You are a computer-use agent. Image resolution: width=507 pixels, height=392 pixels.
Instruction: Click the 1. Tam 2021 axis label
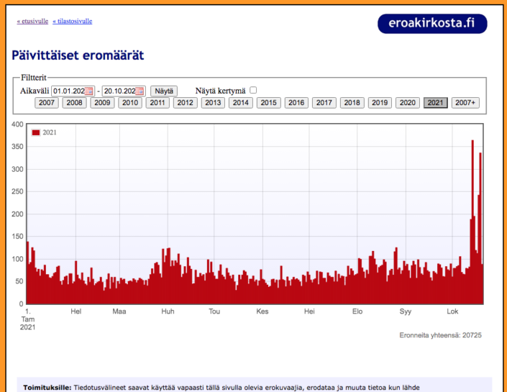click(x=28, y=319)
